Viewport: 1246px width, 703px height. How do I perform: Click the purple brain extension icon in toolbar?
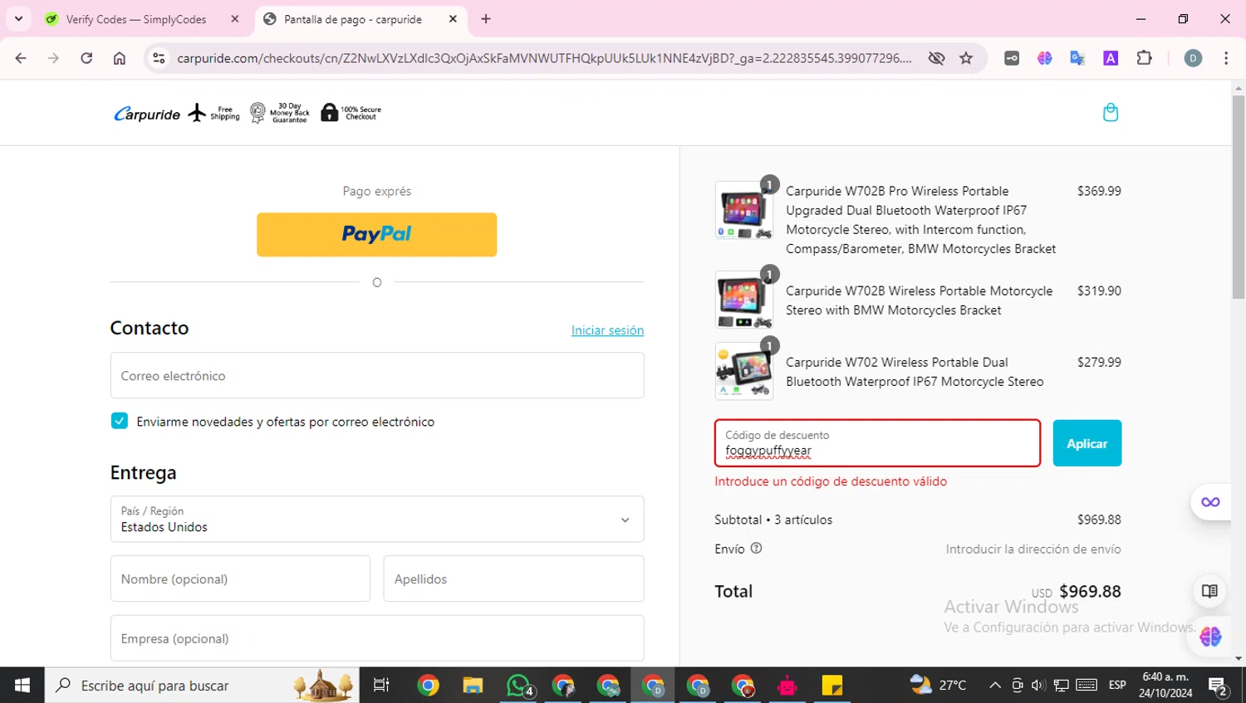(1044, 58)
